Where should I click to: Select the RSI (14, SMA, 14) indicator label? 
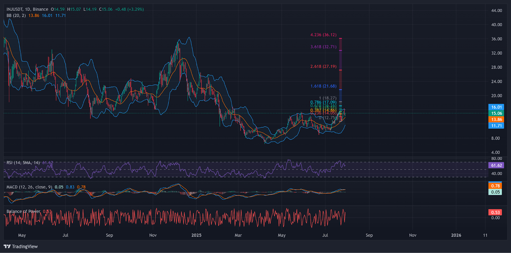(23, 163)
